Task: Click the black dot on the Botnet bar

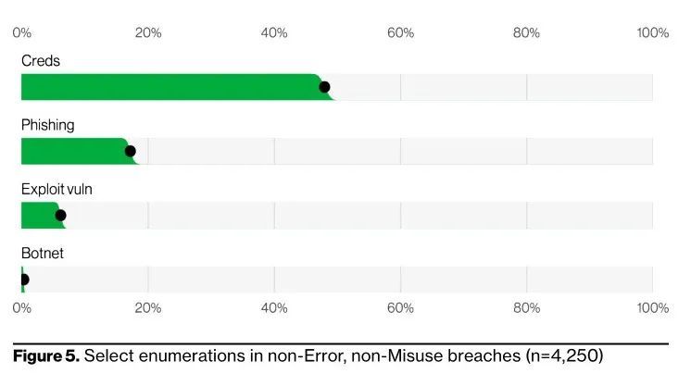Action: pyautogui.click(x=23, y=280)
